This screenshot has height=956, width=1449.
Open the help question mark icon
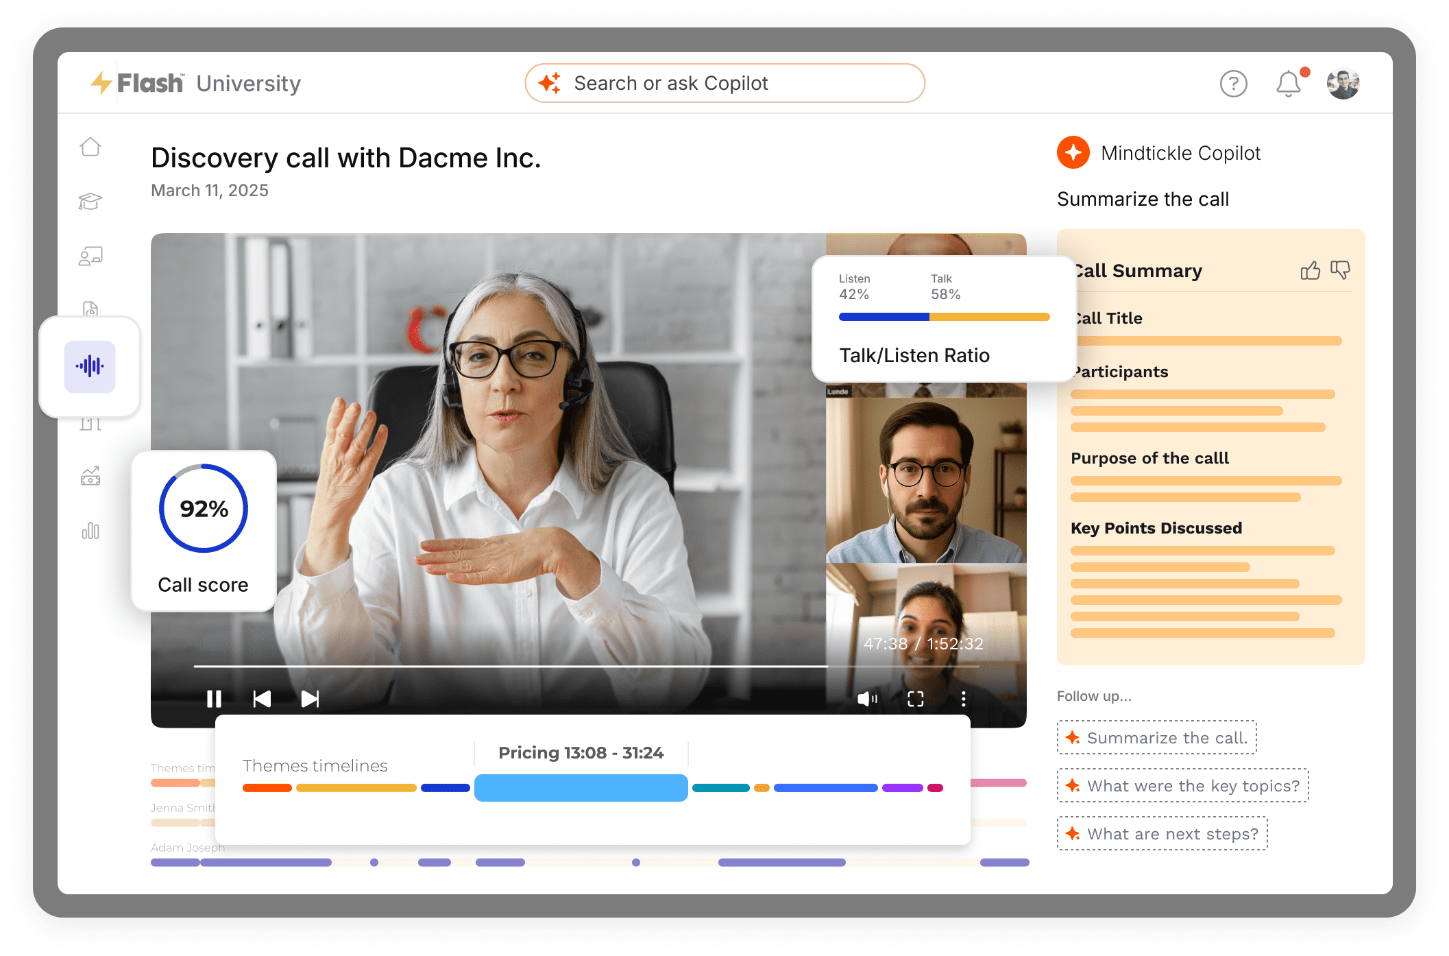coord(1233,84)
